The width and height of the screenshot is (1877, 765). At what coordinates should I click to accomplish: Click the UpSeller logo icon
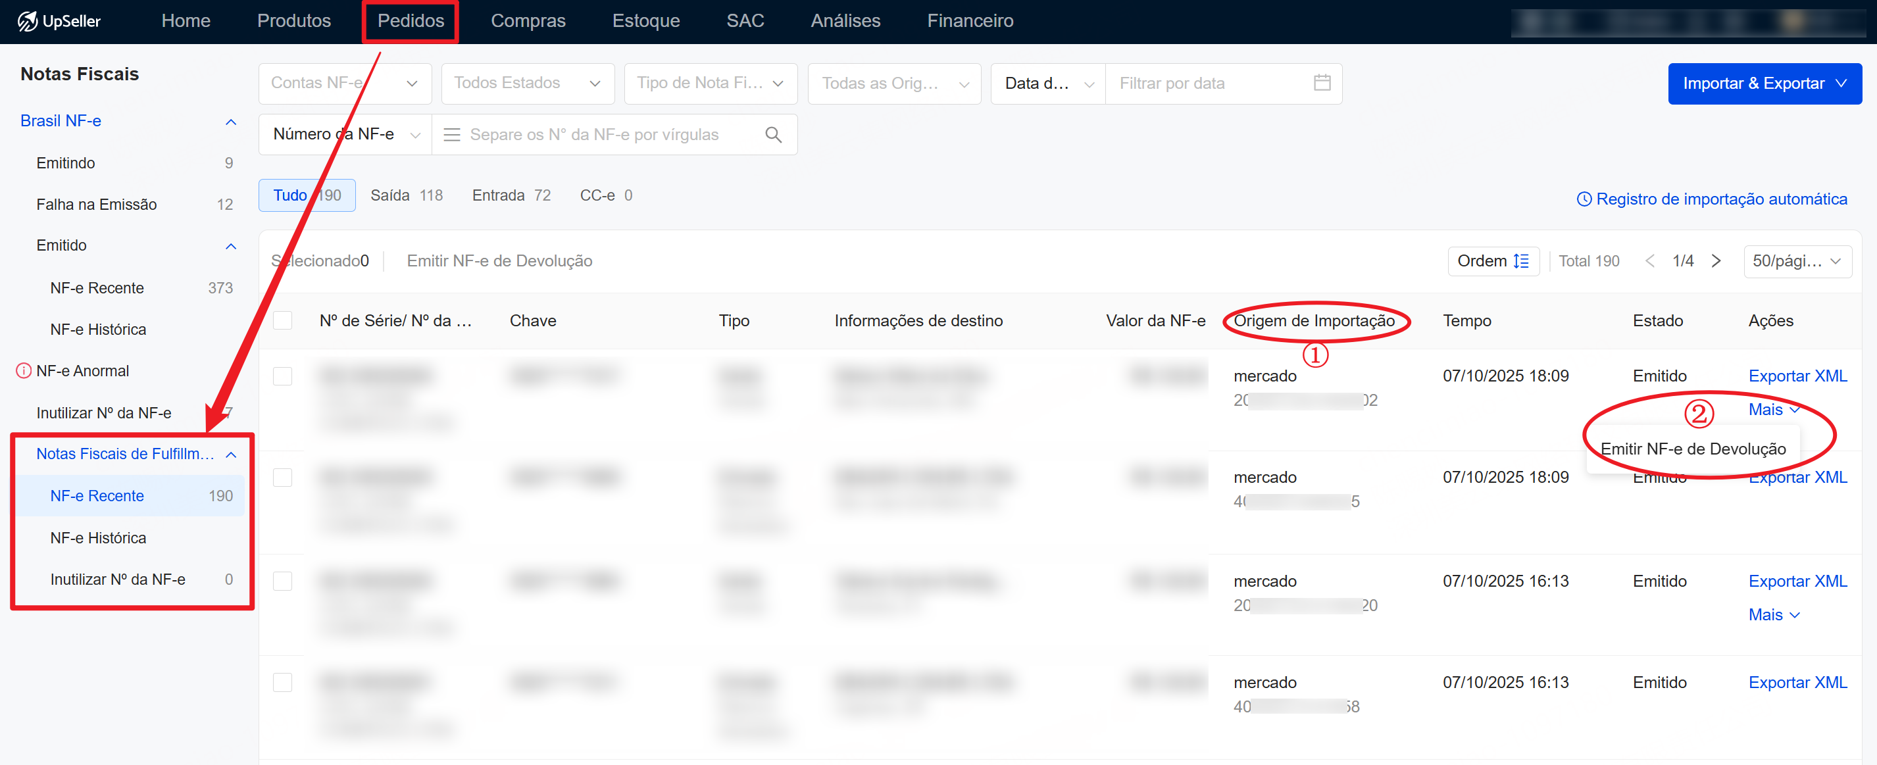coord(27,21)
